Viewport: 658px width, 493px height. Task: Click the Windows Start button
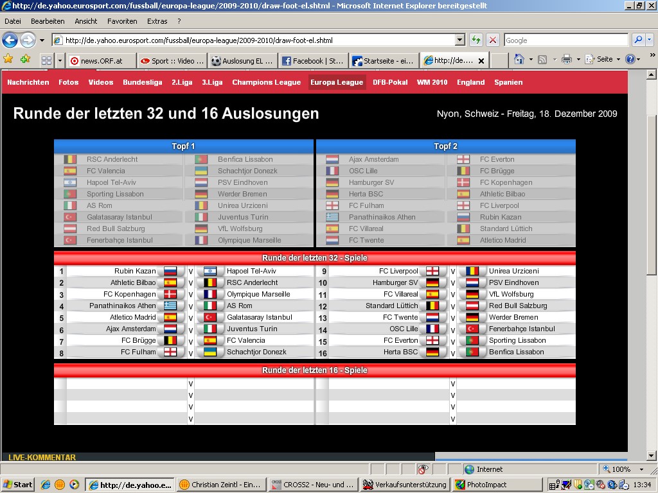point(17,485)
